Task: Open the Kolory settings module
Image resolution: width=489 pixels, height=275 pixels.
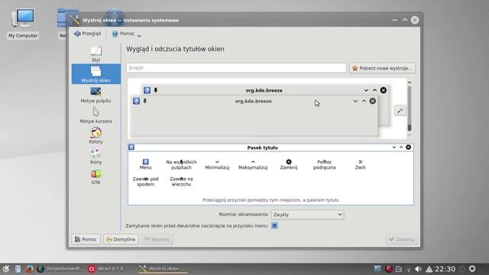Action: pyautogui.click(x=96, y=136)
